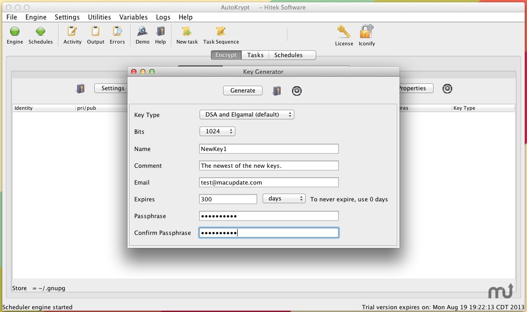
Task: Click the License key icon
Action: (x=344, y=33)
